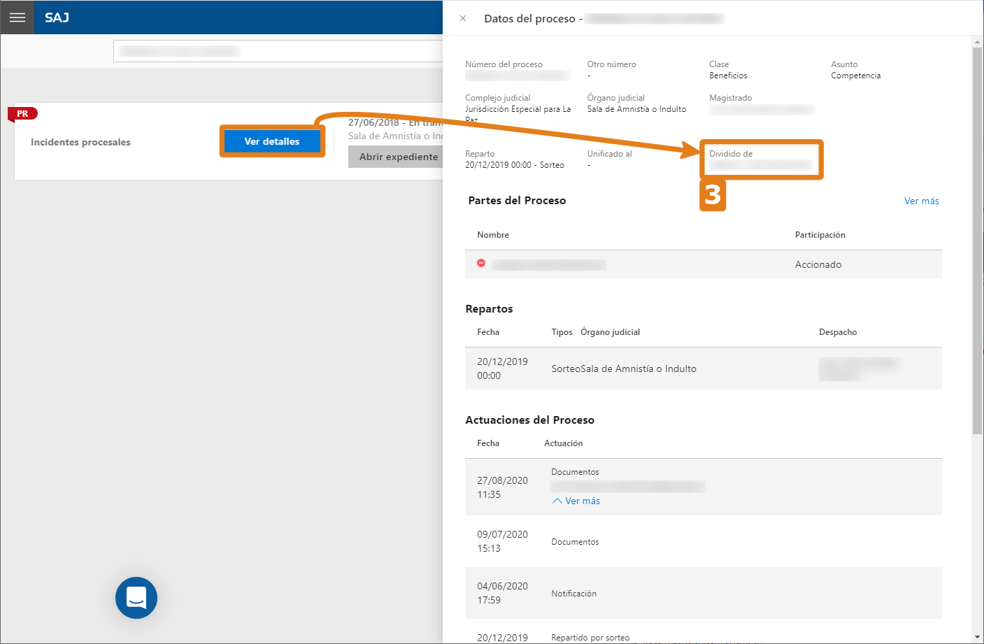The height and width of the screenshot is (644, 984).
Task: Click the scrollbar down arrow
Action: (x=977, y=637)
